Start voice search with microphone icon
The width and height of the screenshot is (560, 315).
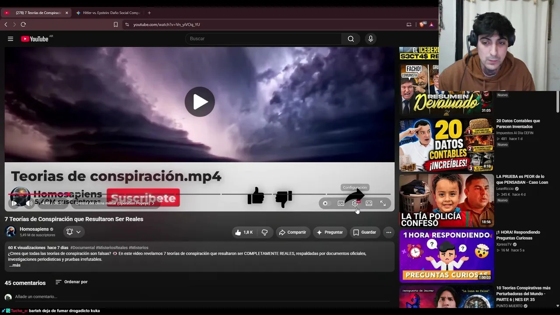371,39
